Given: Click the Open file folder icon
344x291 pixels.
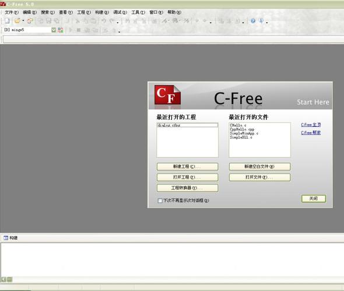Looking at the screenshot, I should [x=17, y=21].
